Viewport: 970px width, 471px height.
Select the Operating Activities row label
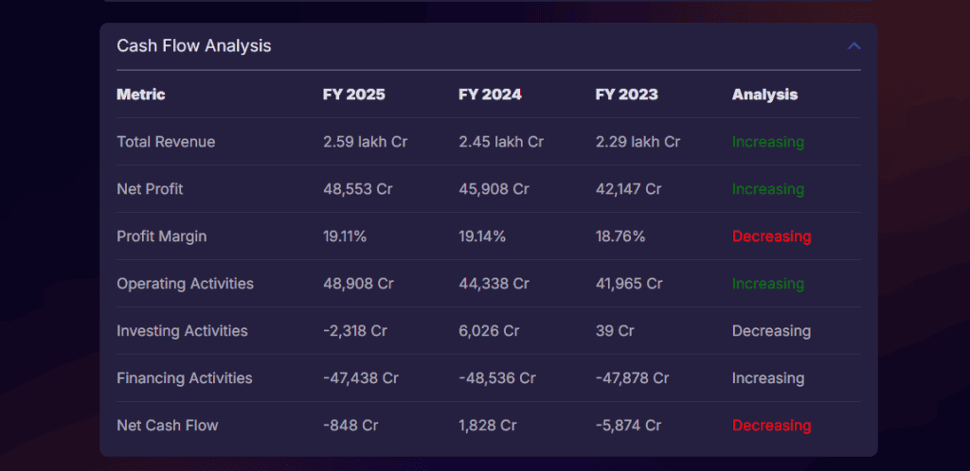[x=185, y=284]
